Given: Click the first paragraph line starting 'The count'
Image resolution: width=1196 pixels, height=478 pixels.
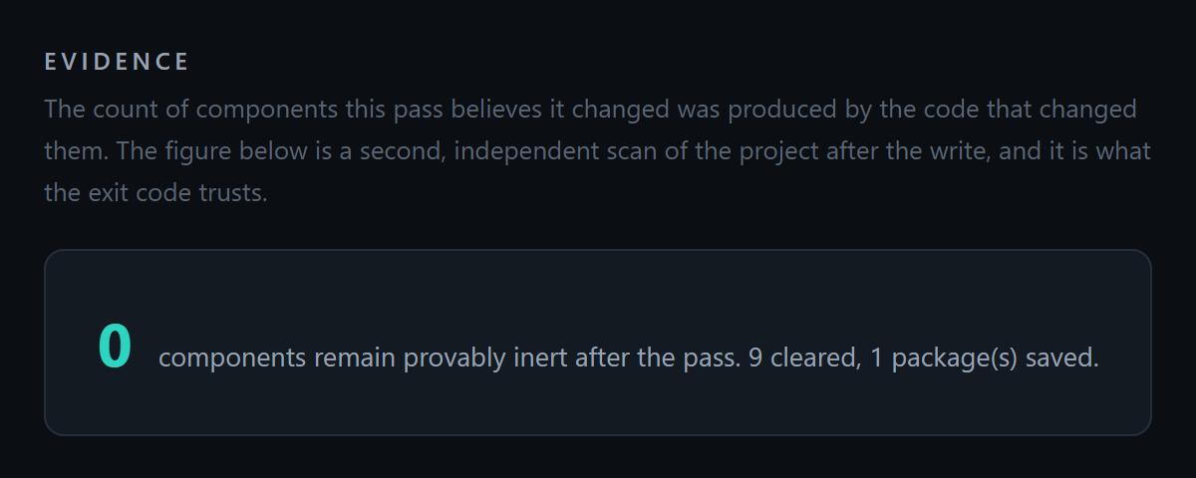Looking at the screenshot, I should click(590, 109).
